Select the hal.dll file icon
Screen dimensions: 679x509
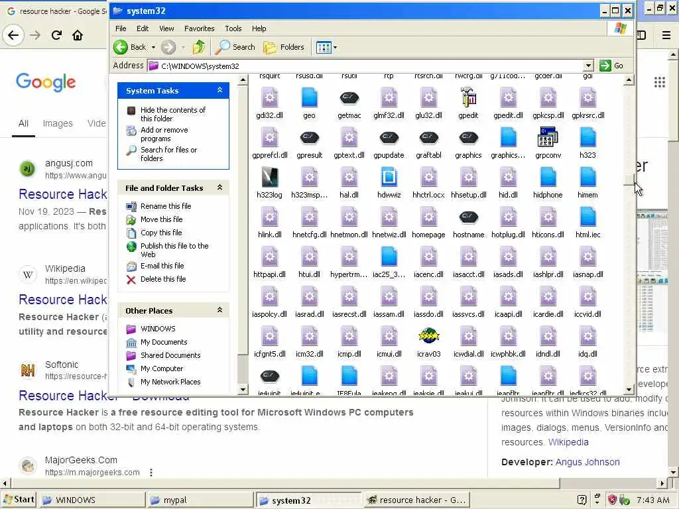[x=349, y=177]
